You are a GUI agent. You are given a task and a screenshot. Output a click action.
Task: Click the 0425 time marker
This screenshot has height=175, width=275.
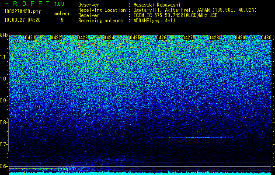pyautogui.click(x=135, y=38)
